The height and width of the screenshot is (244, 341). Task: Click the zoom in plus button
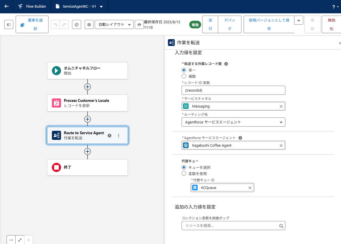coord(29,240)
